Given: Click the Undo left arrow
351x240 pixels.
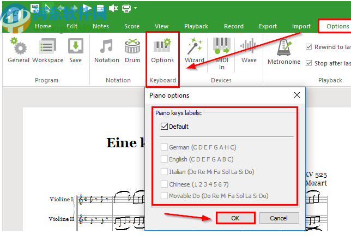Looking at the screenshot, I should (62, 8).
